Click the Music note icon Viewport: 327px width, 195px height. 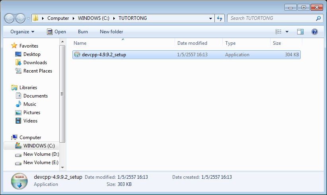(18, 104)
